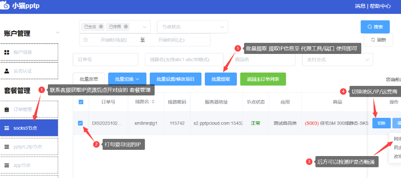Focus the 商品名 input field
The height and width of the screenshot is (178, 401).
tap(263, 60)
